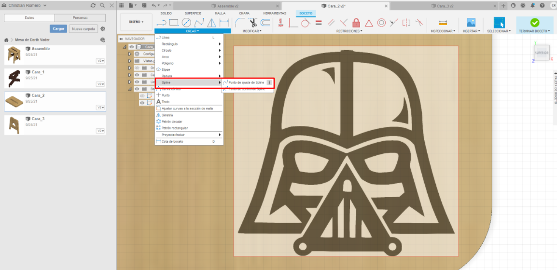This screenshot has width=557, height=270.
Task: Apply the Equal constraint icon
Action: coord(319,23)
